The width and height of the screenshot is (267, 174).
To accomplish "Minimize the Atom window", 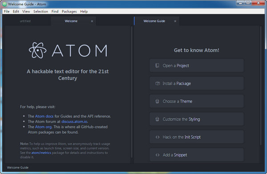I will tap(241, 3).
